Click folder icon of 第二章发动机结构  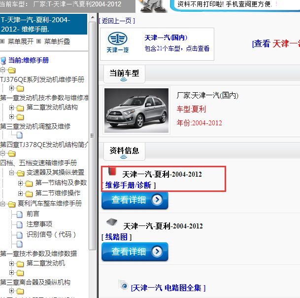pos(20,108)
